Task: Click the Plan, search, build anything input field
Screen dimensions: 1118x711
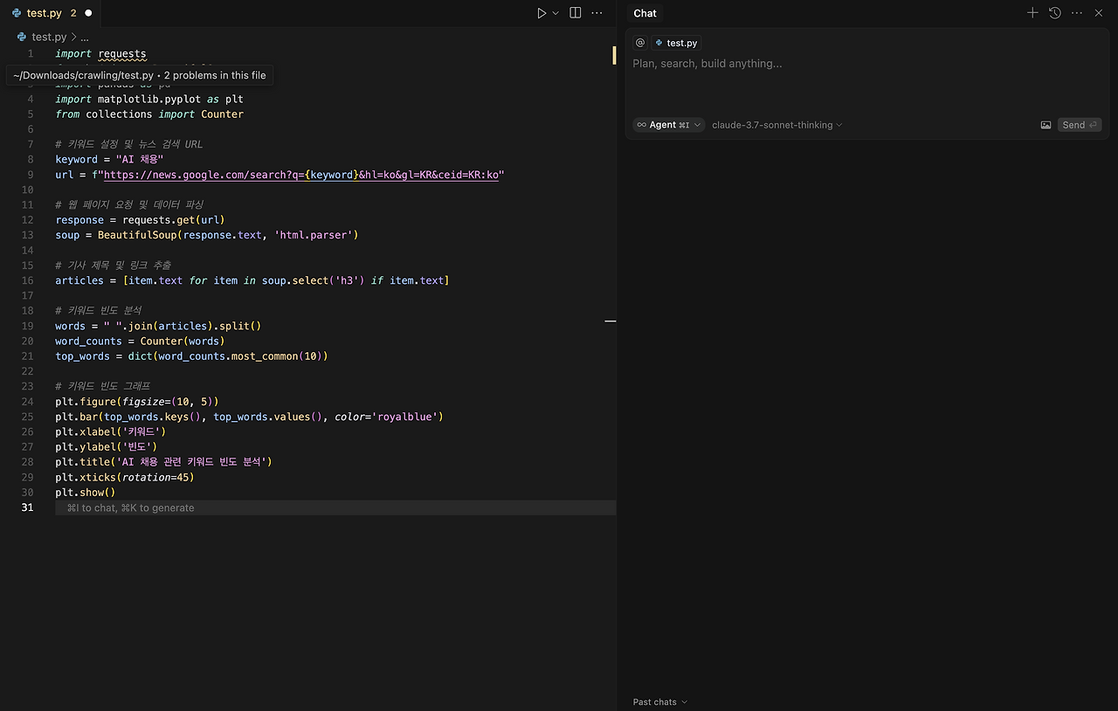Action: click(786, 63)
